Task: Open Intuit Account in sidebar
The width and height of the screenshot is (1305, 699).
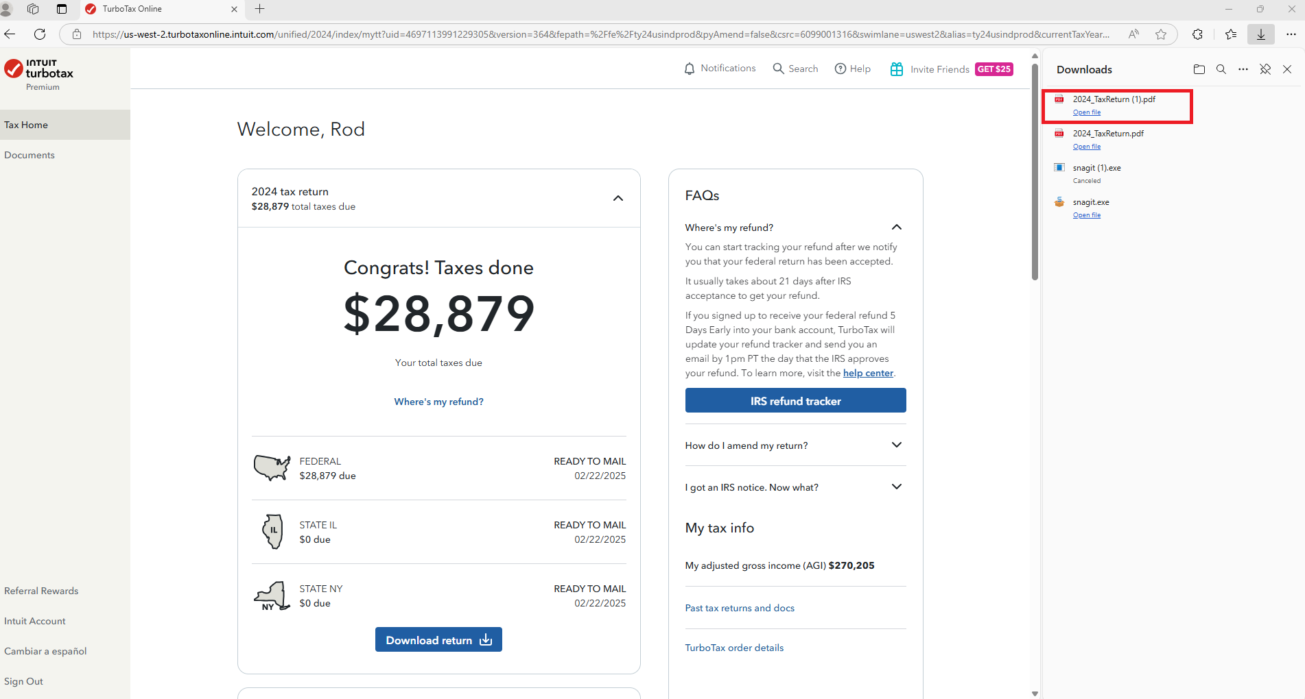Action: point(35,621)
